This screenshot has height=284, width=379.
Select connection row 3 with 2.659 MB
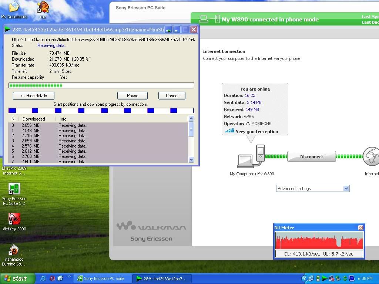98,141
